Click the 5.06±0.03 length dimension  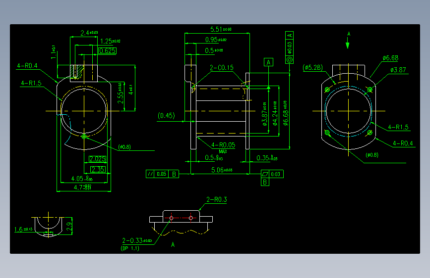tap(222, 170)
